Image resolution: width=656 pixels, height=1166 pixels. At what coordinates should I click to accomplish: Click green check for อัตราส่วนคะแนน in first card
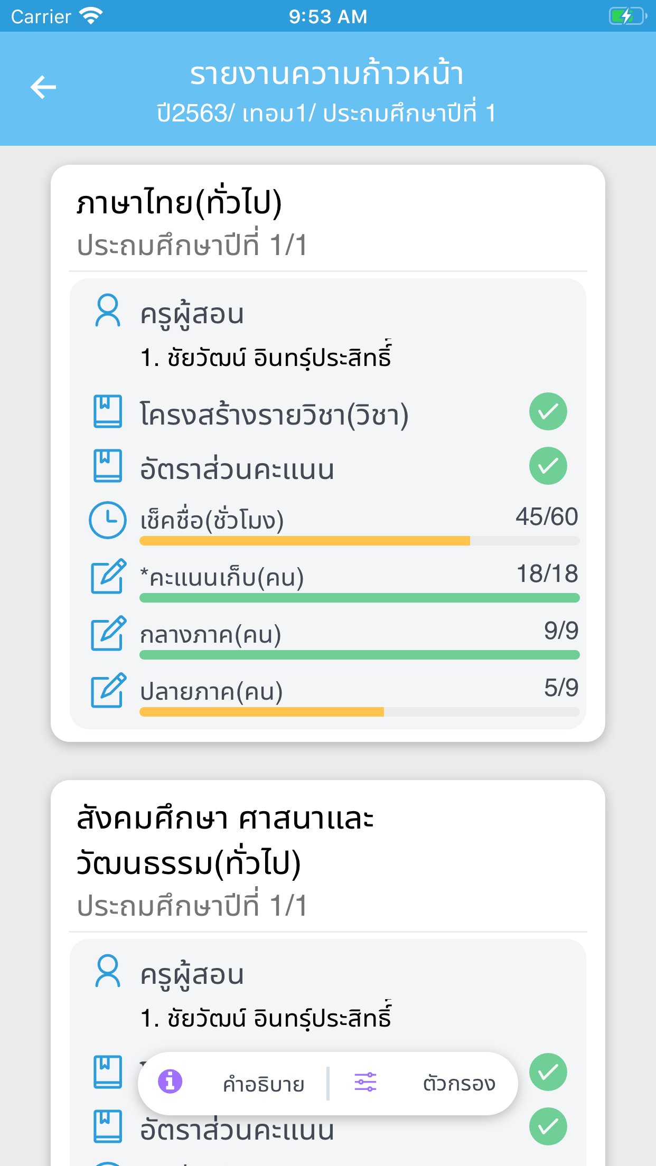click(x=548, y=466)
